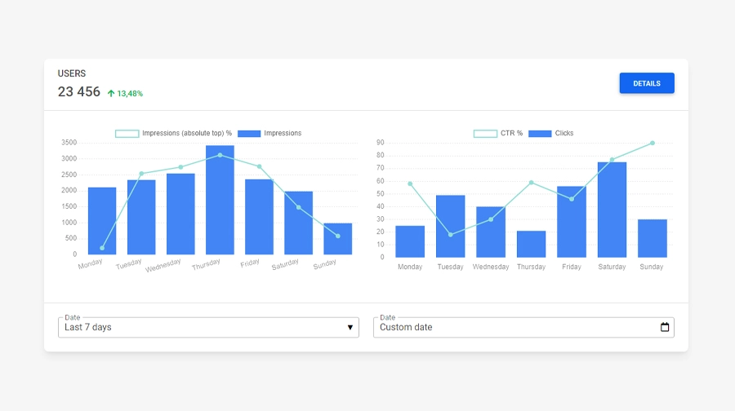Click the Tuesday bar in Clicks chart
This screenshot has height=411, width=735.
450,226
